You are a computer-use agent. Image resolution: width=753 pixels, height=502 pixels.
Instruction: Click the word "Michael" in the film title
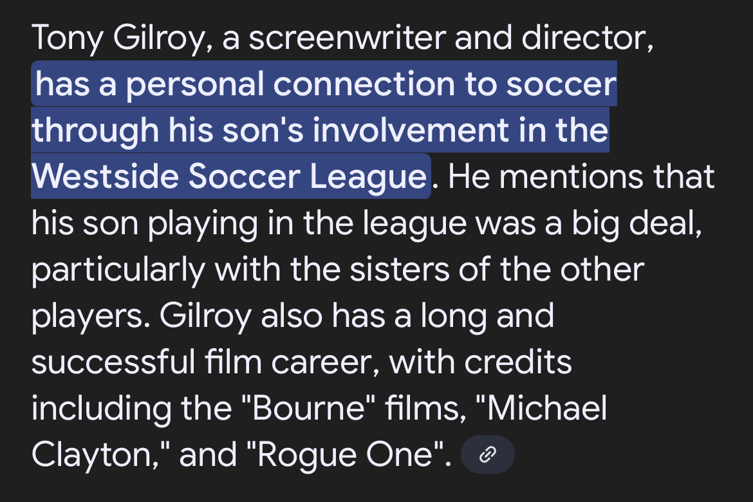(x=551, y=409)
